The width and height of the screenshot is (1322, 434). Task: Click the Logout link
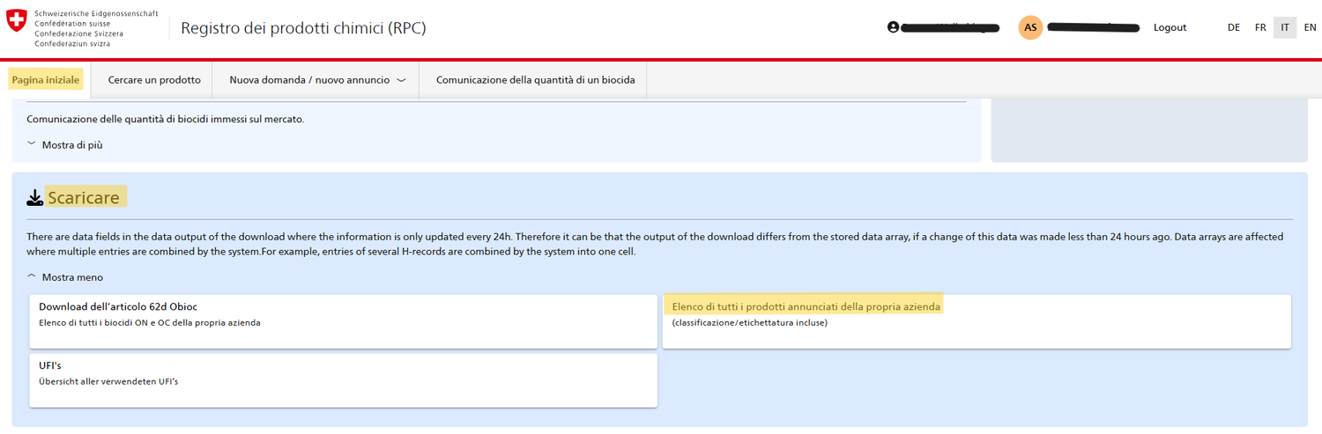[1170, 27]
